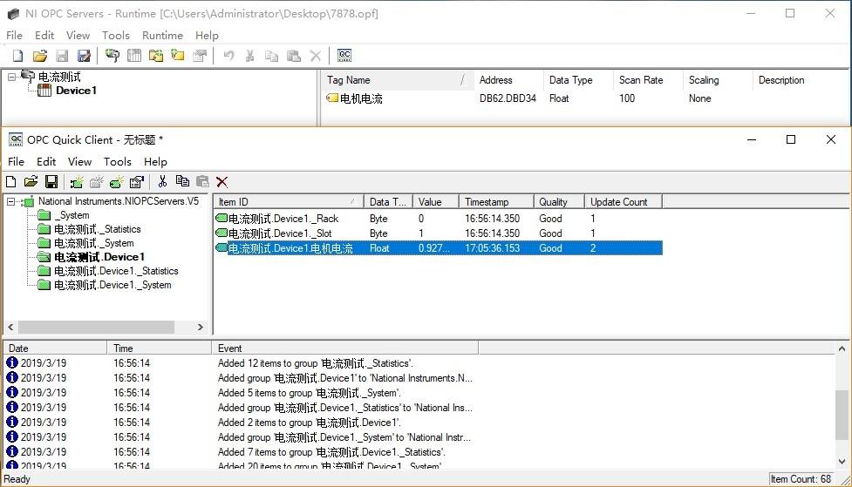Sort by Tag Name column header
The image size is (852, 487).
coord(397,80)
